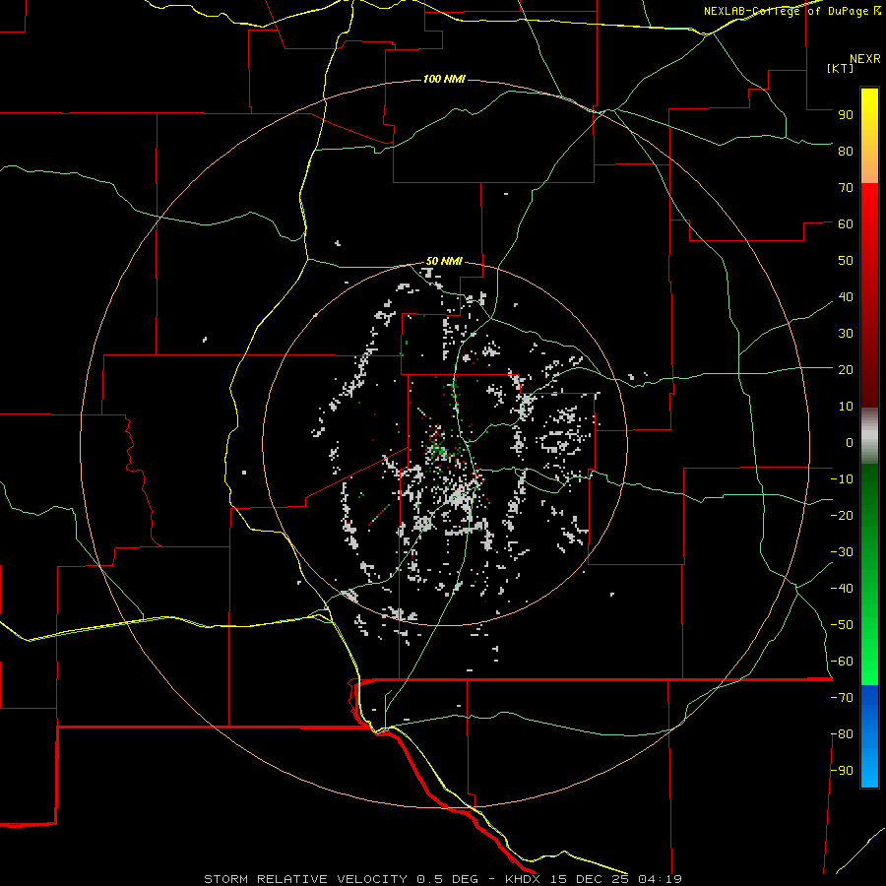Click the "30" velocity scale value
The height and width of the screenshot is (886, 886).
click(x=846, y=334)
